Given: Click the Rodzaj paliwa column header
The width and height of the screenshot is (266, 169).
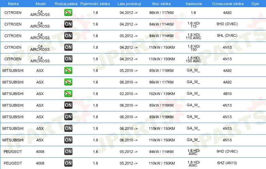Looking at the screenshot, I should coord(66,4).
